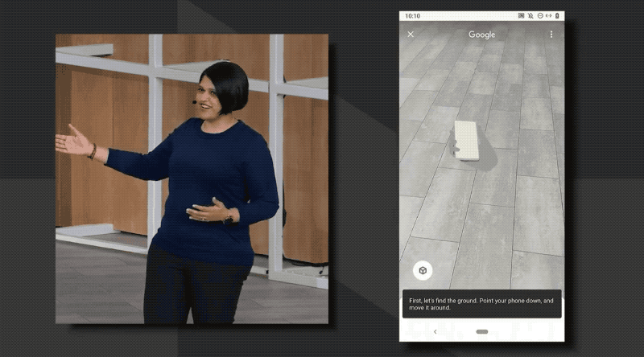Tap the Google title text
The image size is (644, 357).
point(481,35)
